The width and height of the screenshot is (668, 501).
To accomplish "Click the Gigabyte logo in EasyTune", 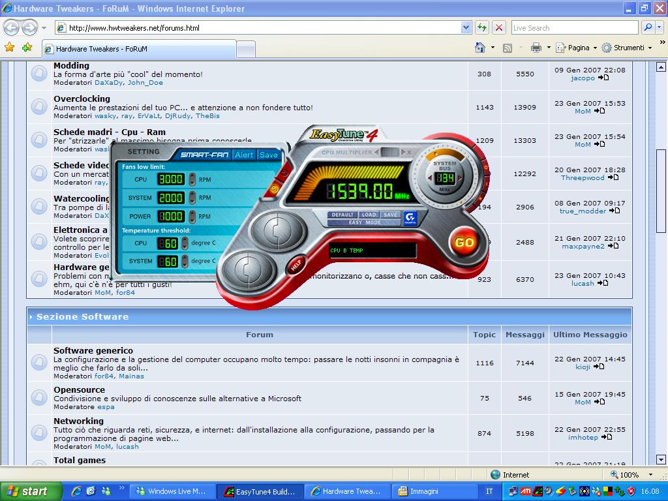I will coord(410,218).
